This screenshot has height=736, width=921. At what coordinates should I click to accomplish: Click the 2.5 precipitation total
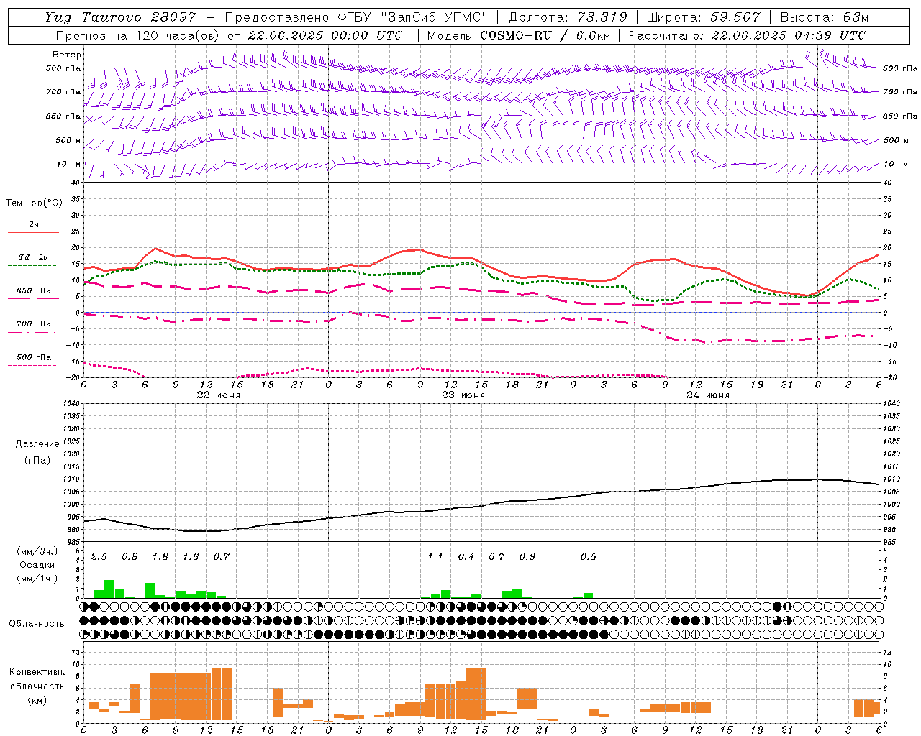click(99, 556)
